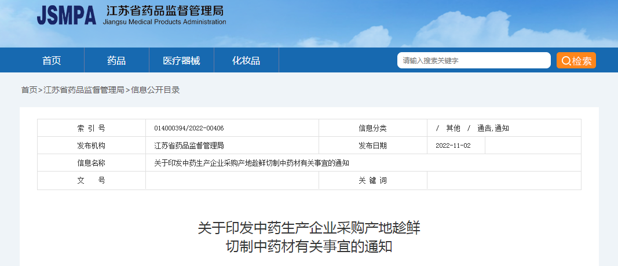Select the publish date 2022-11-02

click(454, 145)
